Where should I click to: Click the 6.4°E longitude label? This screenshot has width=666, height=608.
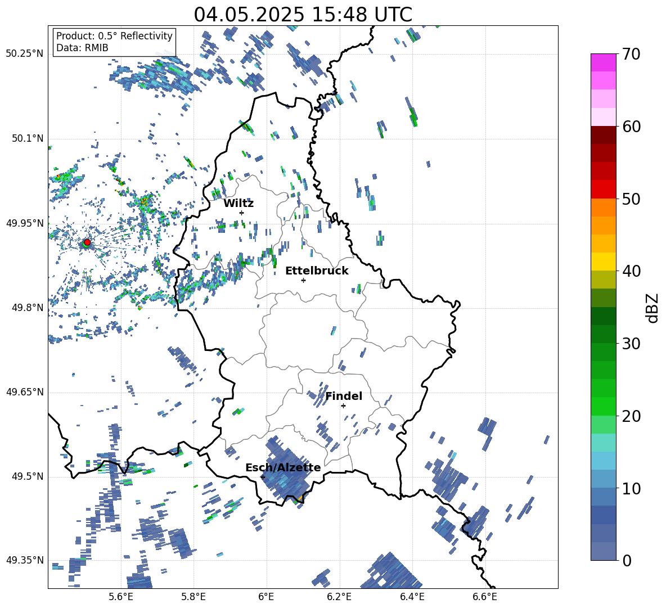[x=412, y=597]
